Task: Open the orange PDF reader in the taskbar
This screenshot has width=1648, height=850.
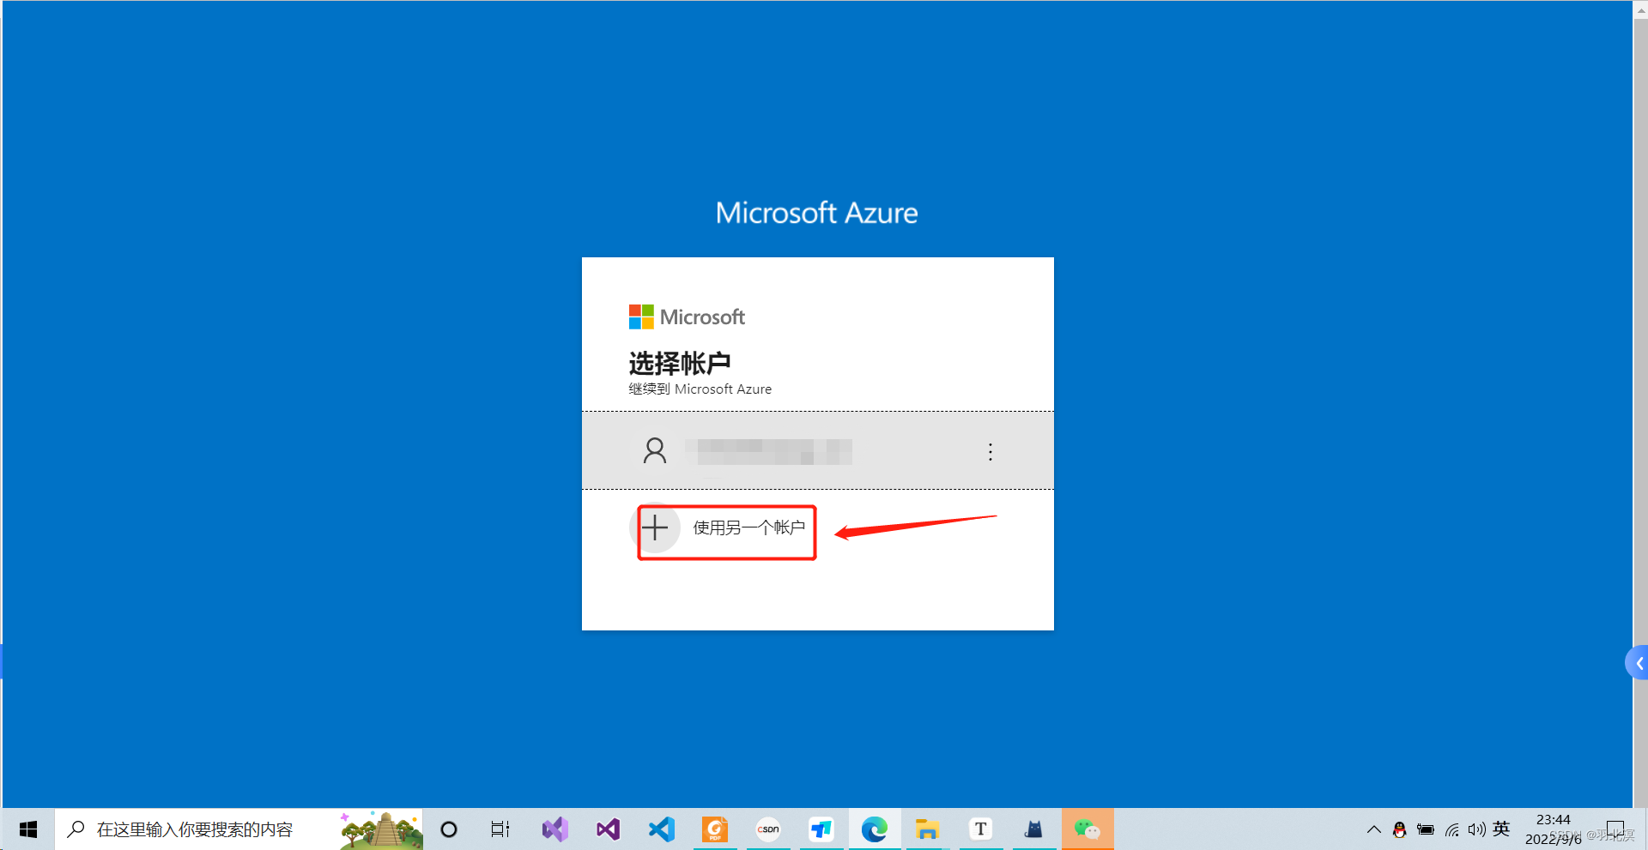Action: pos(715,829)
